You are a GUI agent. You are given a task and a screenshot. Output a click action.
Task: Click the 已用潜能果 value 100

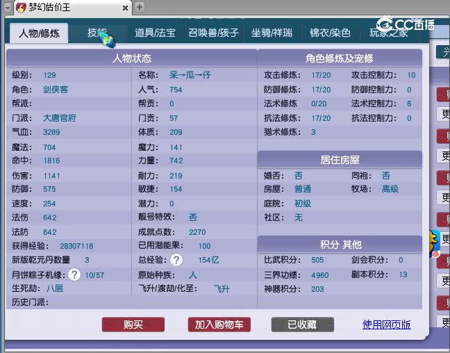[x=204, y=246]
